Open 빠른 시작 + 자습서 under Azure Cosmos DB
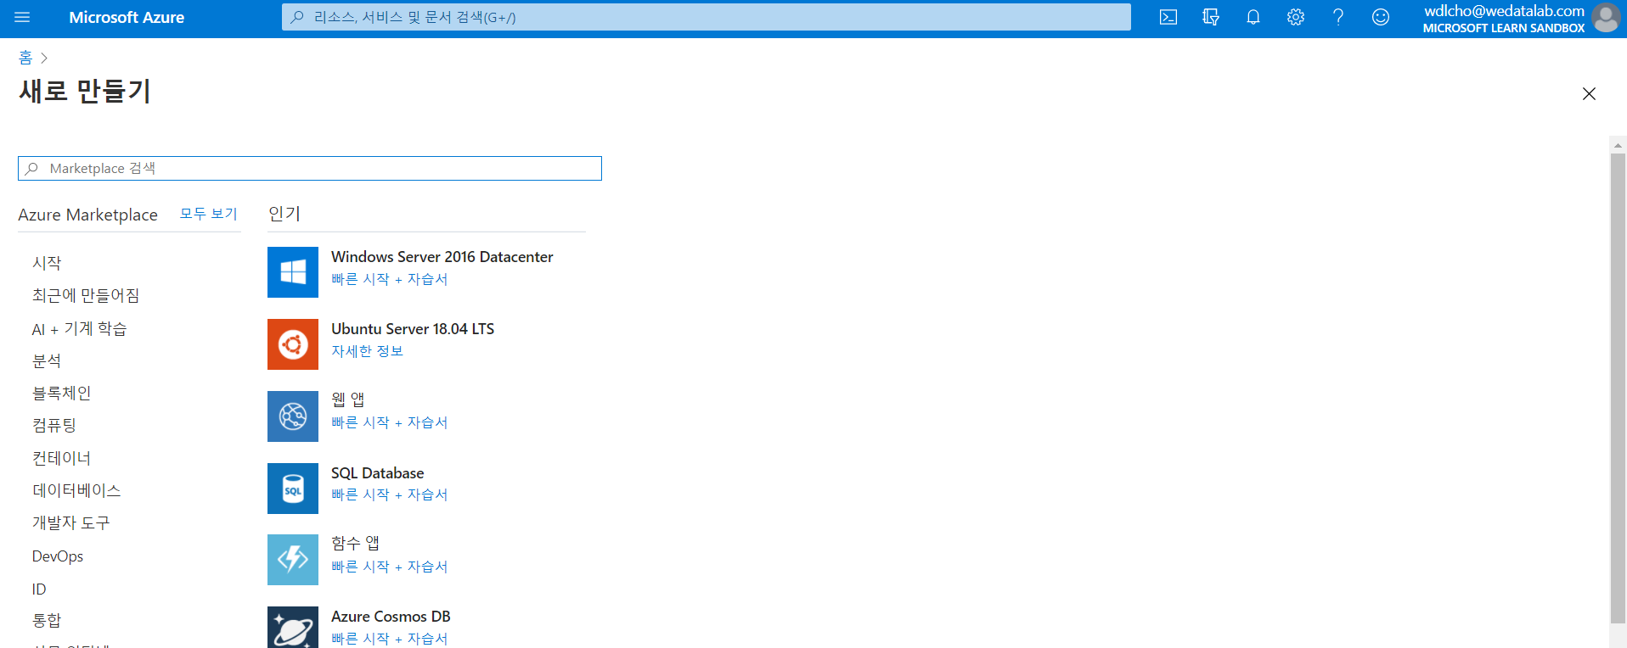The height and width of the screenshot is (648, 1627). click(390, 639)
